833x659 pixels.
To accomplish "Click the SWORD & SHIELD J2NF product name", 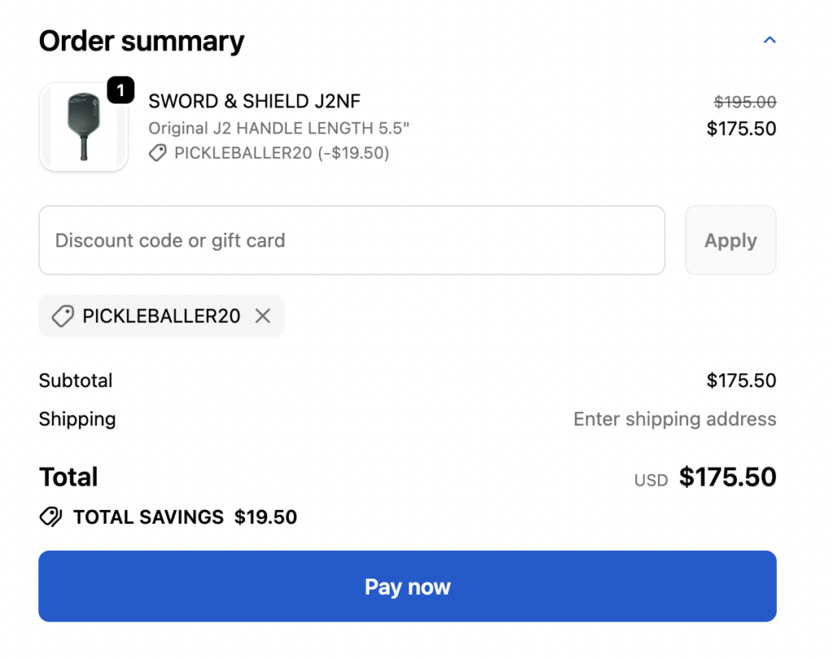I will pyautogui.click(x=254, y=102).
